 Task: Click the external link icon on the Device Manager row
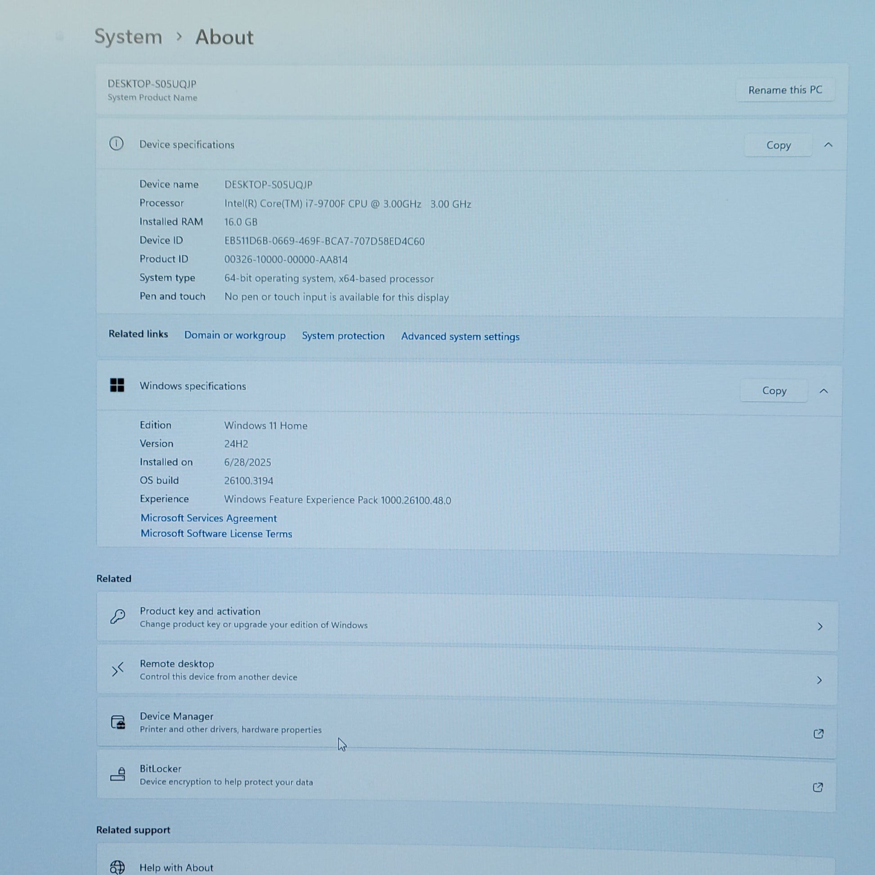point(818,734)
